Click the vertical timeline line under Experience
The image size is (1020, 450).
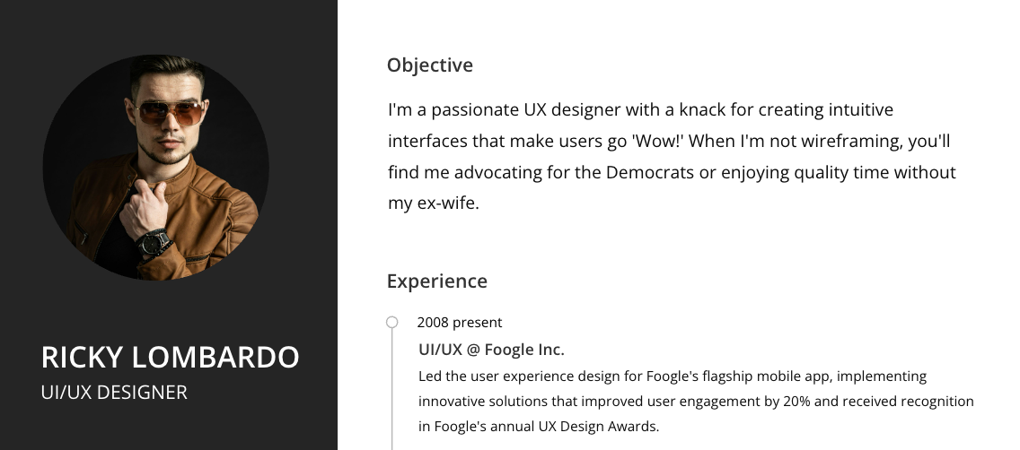pyautogui.click(x=391, y=388)
